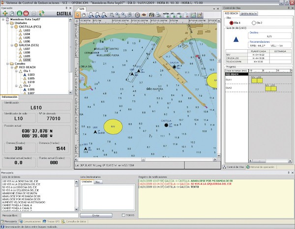Switch to the GREEN BEACH tab
The image size is (295, 229).
pyautogui.click(x=248, y=14)
